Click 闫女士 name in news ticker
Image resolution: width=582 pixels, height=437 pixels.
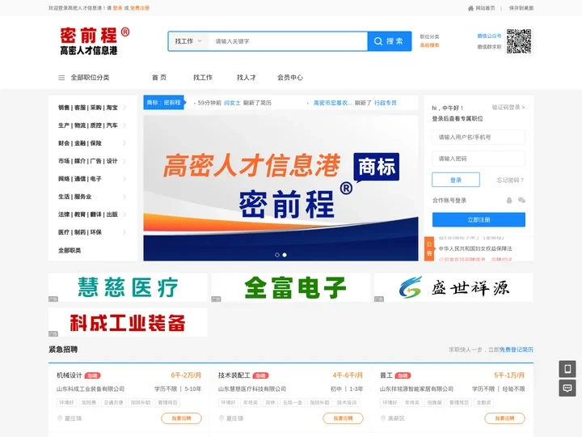(x=232, y=103)
